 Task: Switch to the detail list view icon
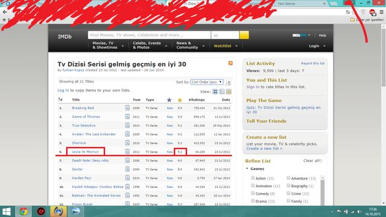222,92
